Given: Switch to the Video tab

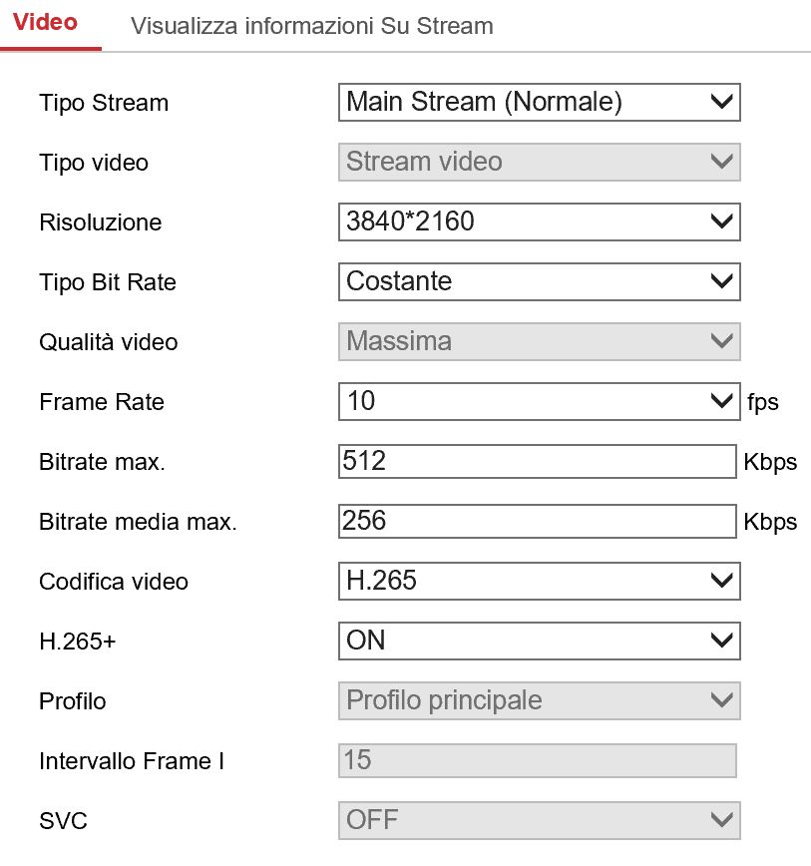Looking at the screenshot, I should coord(47,23).
